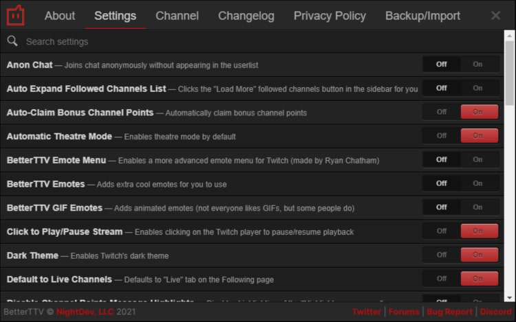Disable Automatic Theatre Mode
Viewport: 516px width, 322px height.
(x=442, y=136)
